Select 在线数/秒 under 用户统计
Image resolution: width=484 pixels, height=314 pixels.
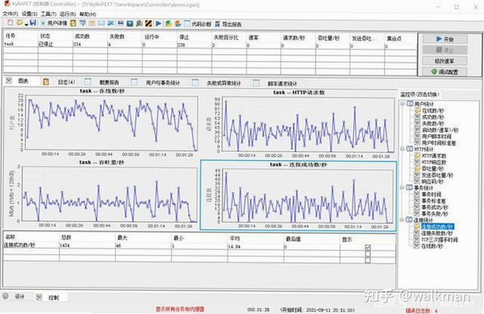433,110
